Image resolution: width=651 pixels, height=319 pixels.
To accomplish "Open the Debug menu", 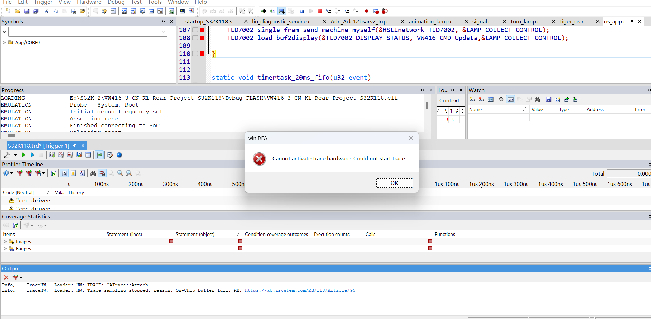I will click(x=116, y=2).
